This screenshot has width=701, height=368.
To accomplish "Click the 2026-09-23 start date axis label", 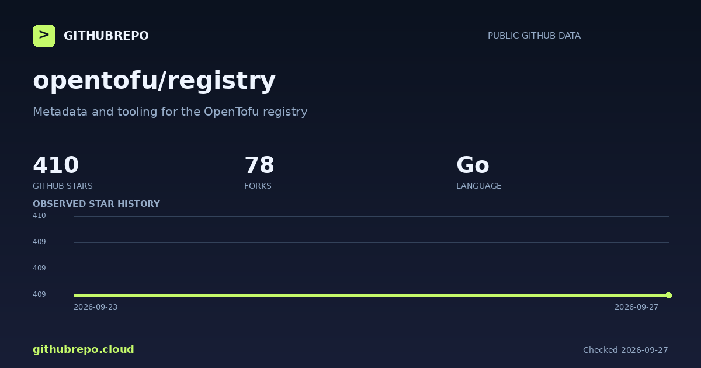I will click(x=95, y=307).
